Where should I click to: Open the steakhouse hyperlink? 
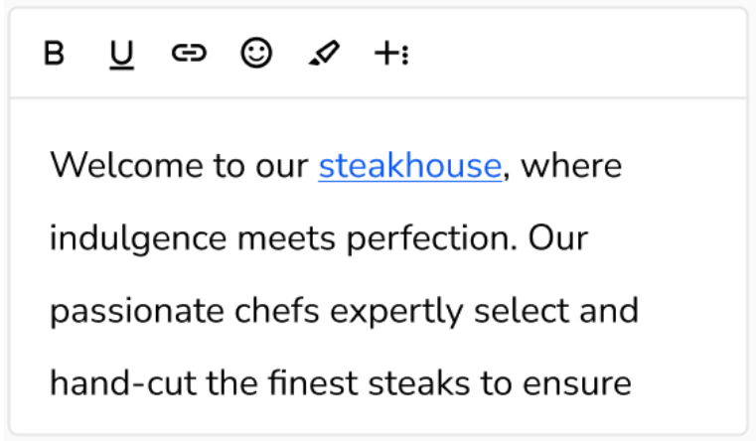coord(409,166)
